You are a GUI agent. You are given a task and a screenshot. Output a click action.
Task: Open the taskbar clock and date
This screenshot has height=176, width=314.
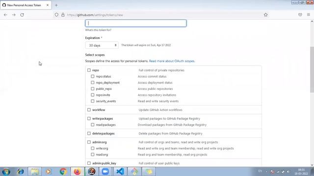(301, 172)
